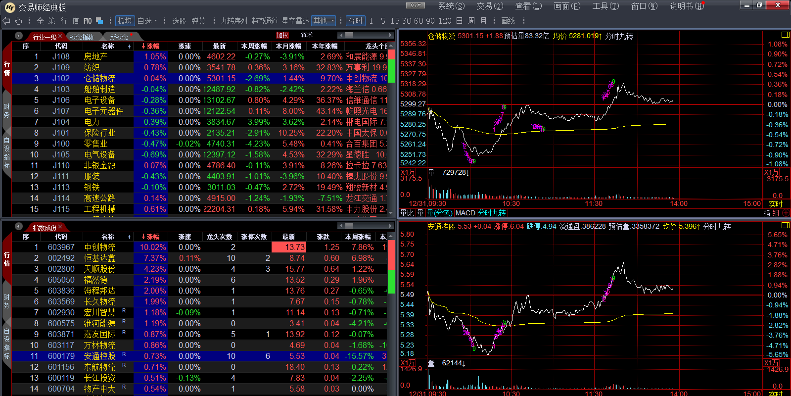Click the blue overlapping windows icon
The image size is (791, 396).
(99, 21)
